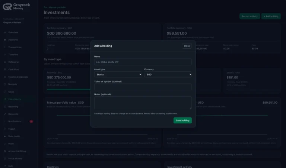
Task: Click the SGD 380,680.00 portfolio total
Action: pos(61,33)
